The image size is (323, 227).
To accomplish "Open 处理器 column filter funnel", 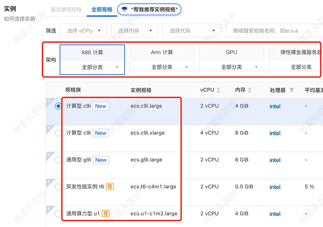I will coord(291,90).
